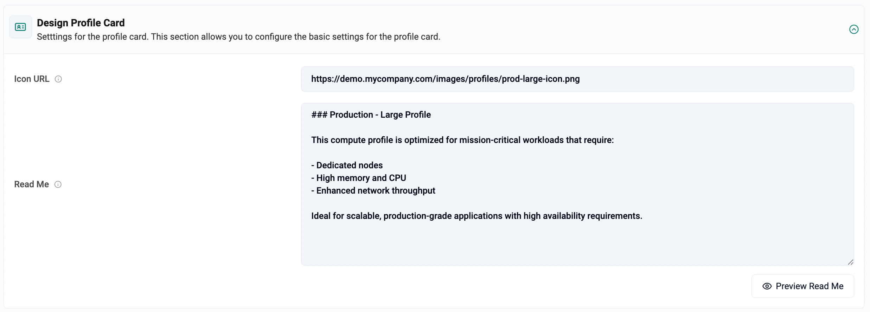Screen dimensions: 870x312
Task: Place cursor on the '- Enhanced network throughput' line
Action: [x=373, y=191]
